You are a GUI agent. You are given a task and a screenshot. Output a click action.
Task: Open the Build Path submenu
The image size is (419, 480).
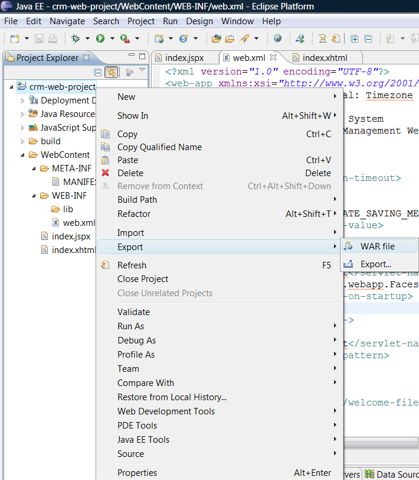pos(219,200)
